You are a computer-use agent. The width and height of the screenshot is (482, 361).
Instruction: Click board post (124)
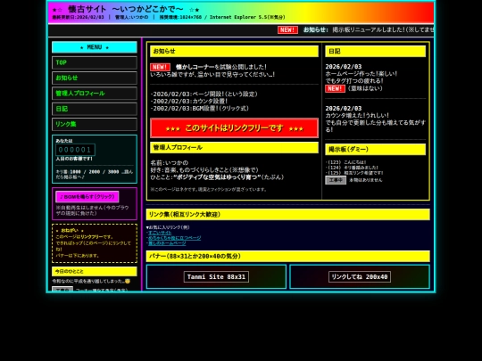click(x=352, y=168)
